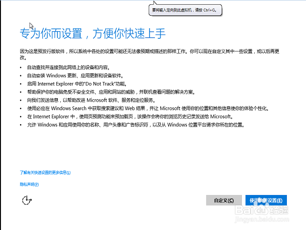The height and width of the screenshot is (230, 306).
Task: Click bullet 帮助保护你的电脑免受不安全文件
Action: 111,92
